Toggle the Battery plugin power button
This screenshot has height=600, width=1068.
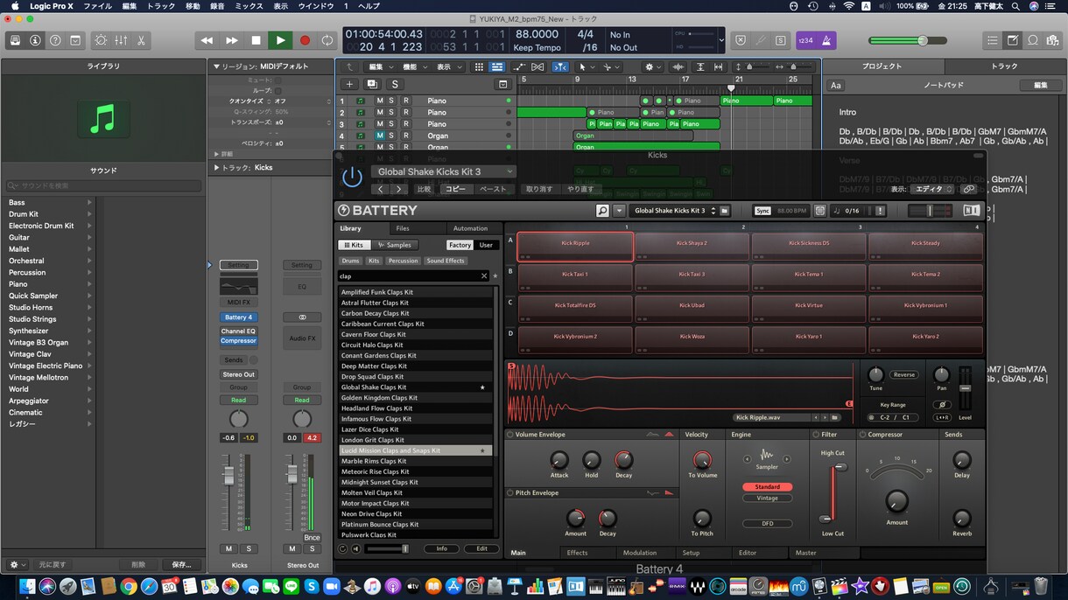point(352,177)
